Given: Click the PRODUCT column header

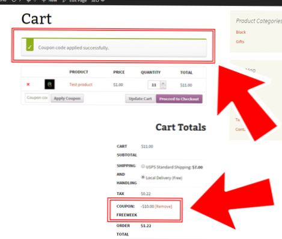Looking at the screenshot, I should pyautogui.click(x=79, y=72).
